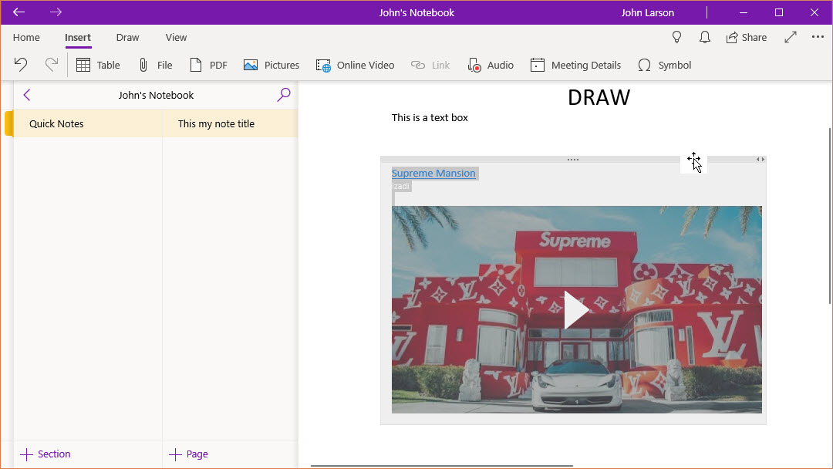Open the Supreme Mansion link
833x469 pixels.
click(x=433, y=173)
